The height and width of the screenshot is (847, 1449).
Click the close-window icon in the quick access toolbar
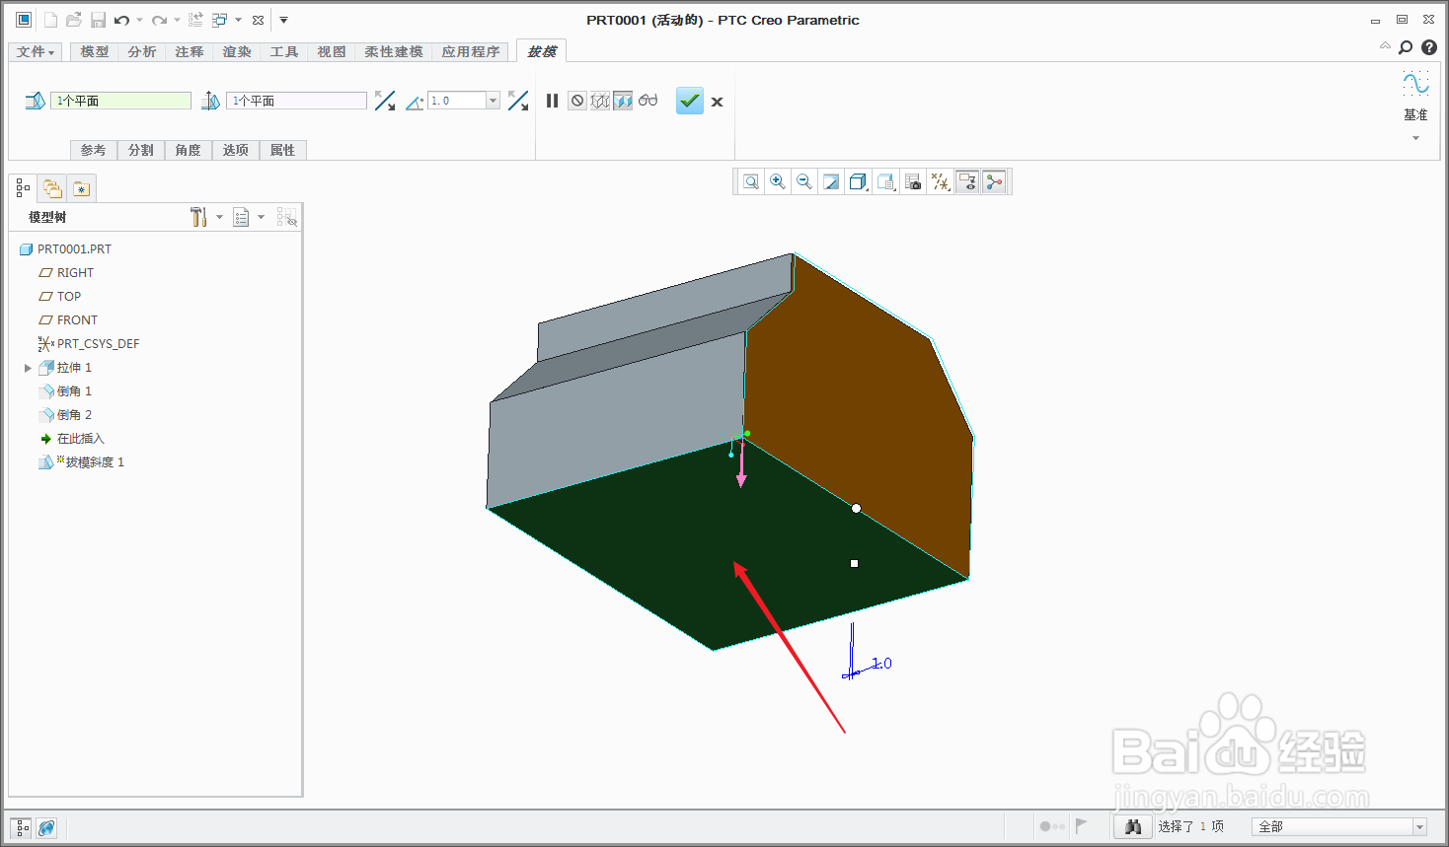[x=258, y=20]
